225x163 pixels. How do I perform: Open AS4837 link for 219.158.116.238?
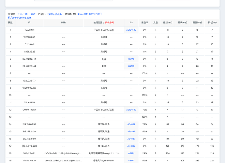pyautogui.click(x=131, y=146)
